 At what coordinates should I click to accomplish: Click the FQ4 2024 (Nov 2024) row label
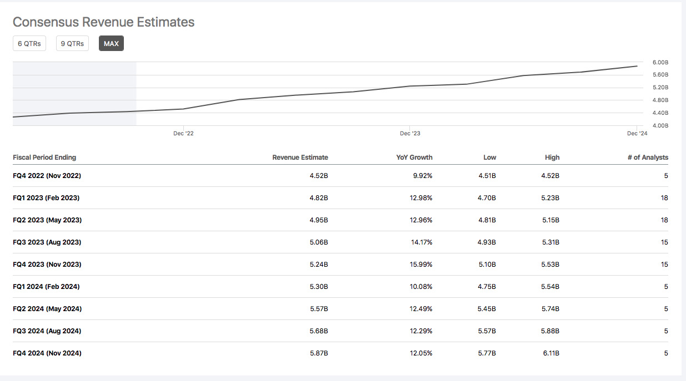point(47,353)
